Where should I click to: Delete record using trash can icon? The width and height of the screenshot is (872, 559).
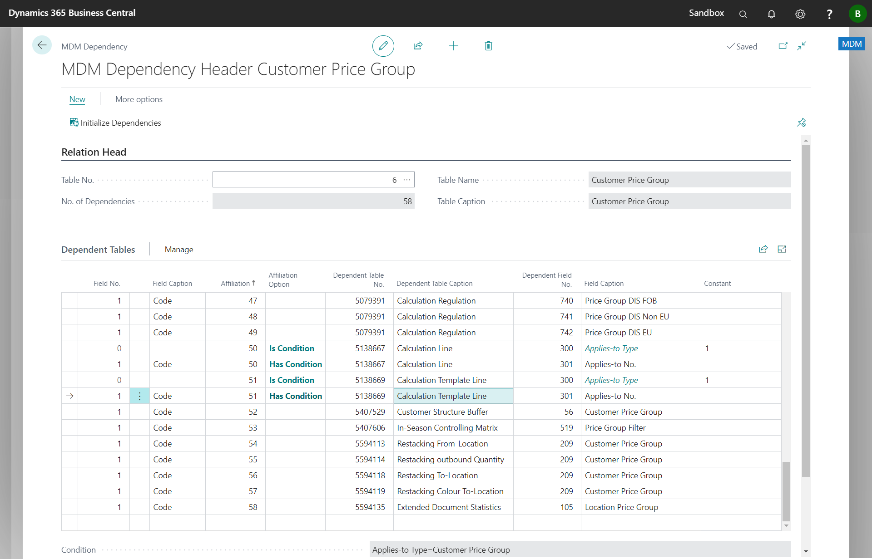(488, 46)
